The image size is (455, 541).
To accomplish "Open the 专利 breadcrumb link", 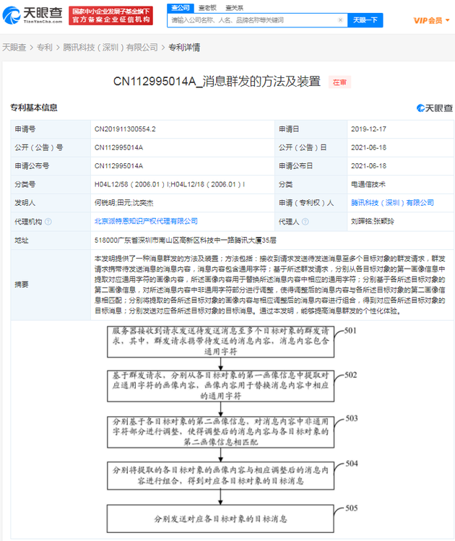I will (45, 47).
